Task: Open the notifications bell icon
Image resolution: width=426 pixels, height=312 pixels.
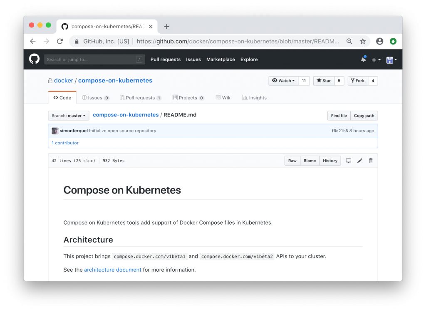Action: [363, 59]
